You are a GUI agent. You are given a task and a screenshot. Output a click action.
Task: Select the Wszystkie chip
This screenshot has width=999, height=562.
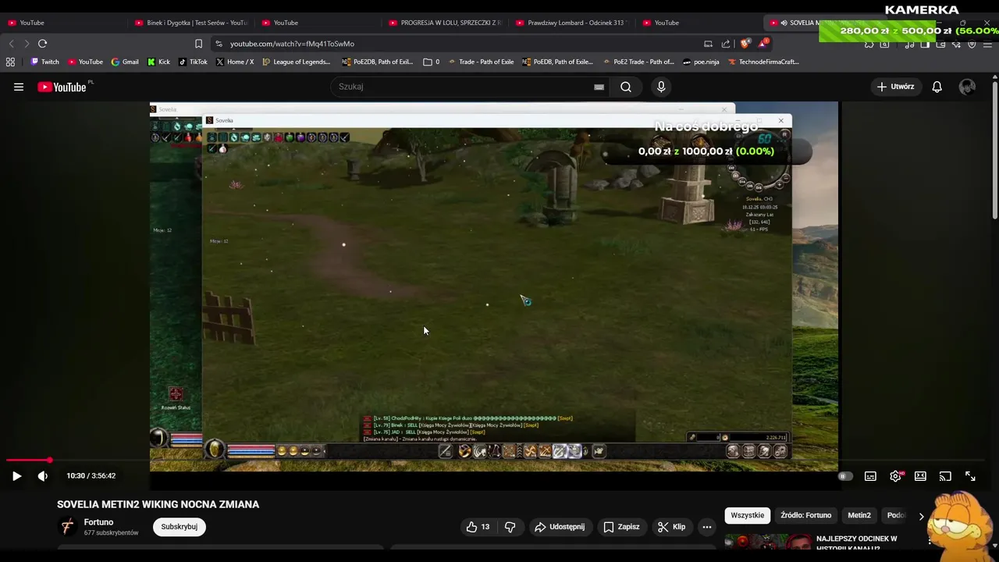pos(747,515)
